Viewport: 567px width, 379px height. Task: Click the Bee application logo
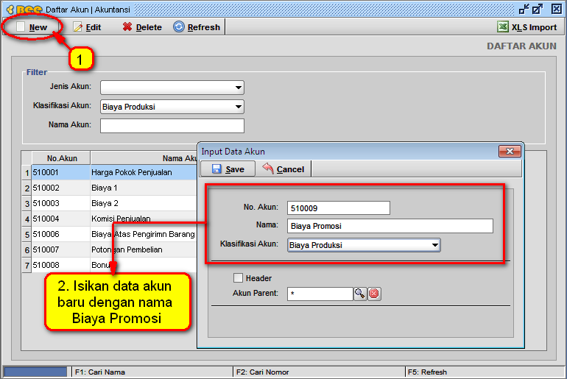[x=24, y=10]
